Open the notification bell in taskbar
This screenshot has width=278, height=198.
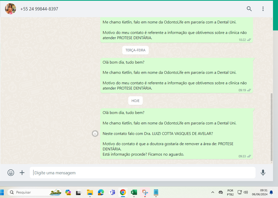point(271,192)
